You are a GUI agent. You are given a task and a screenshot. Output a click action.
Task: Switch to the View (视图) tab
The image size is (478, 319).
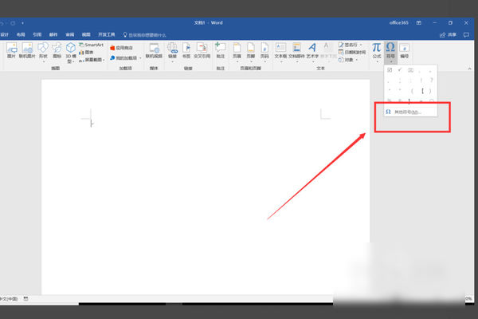[x=86, y=34]
